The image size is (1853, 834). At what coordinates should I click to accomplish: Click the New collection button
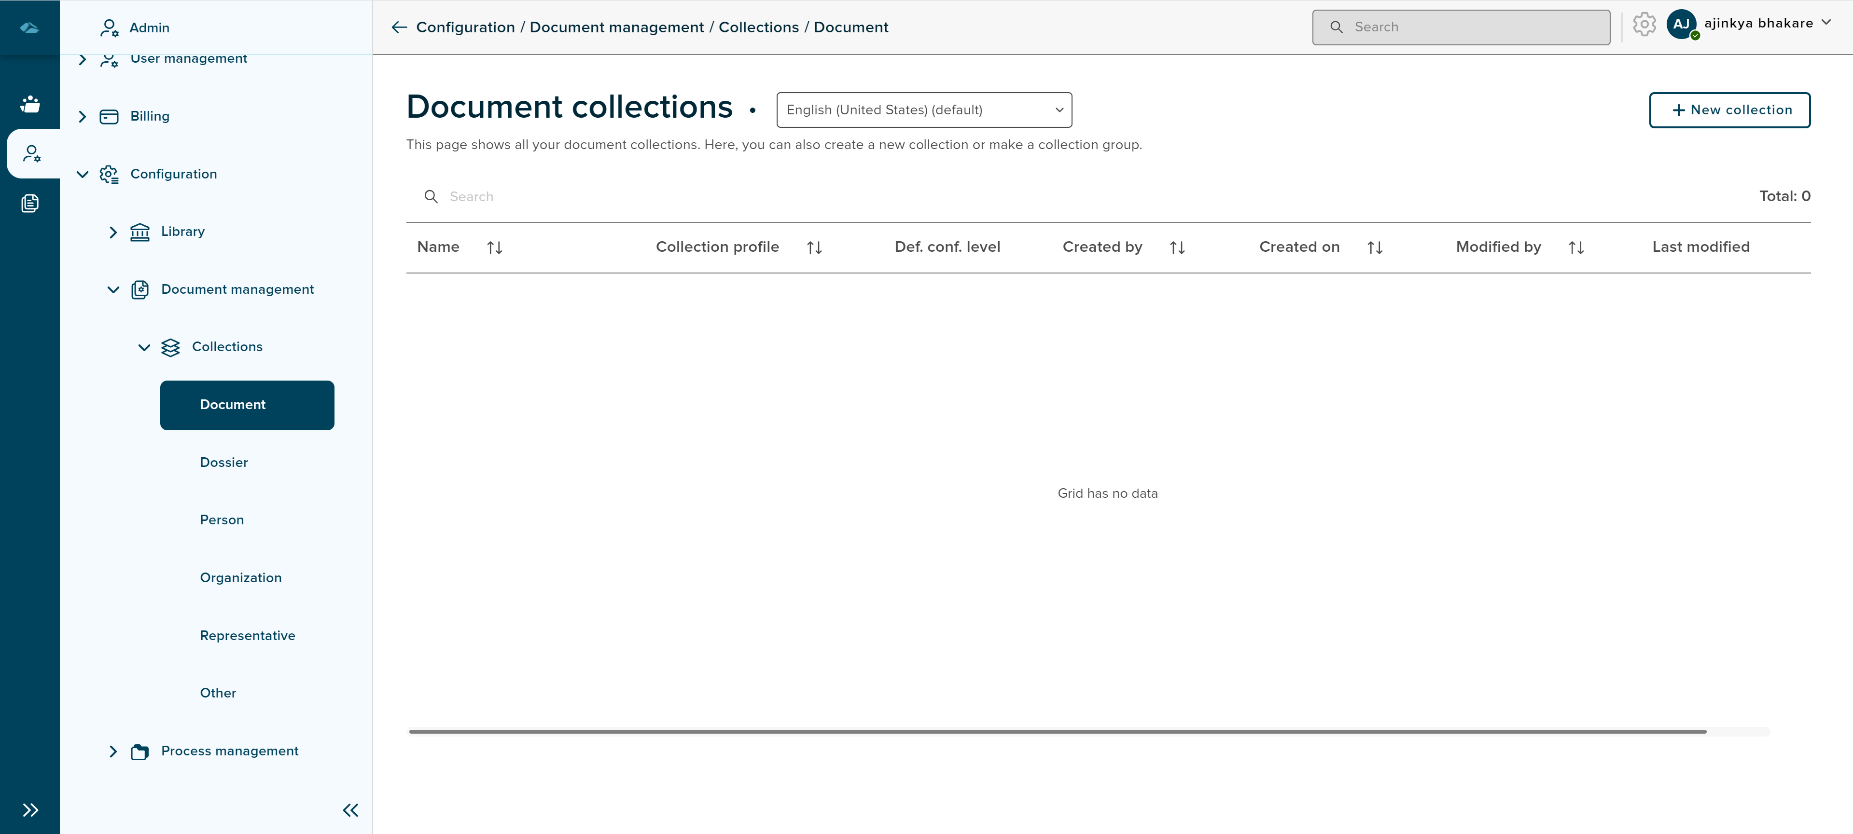1730,109
